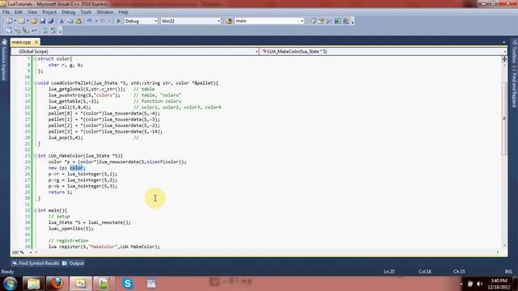Click the vertical scrollbar thumb of editor
Image resolution: width=518 pixels, height=291 pixels.
[504, 118]
